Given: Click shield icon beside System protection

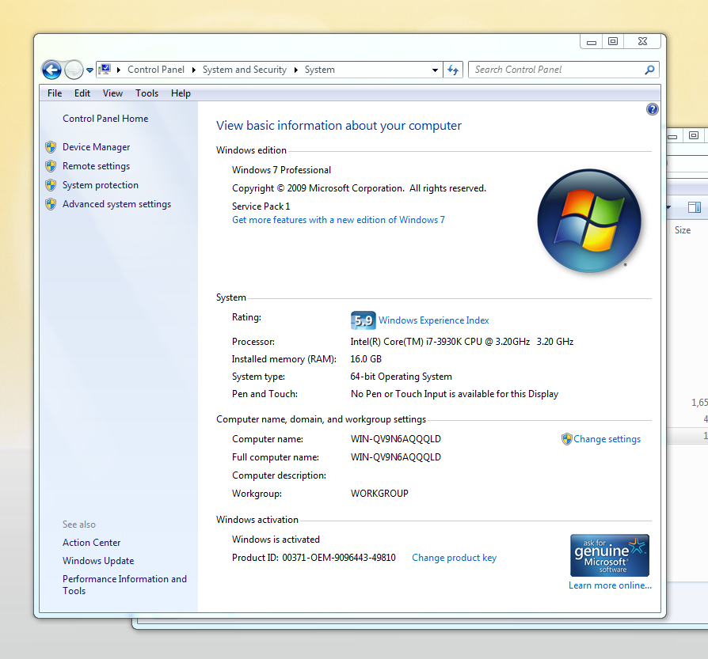Looking at the screenshot, I should point(51,185).
